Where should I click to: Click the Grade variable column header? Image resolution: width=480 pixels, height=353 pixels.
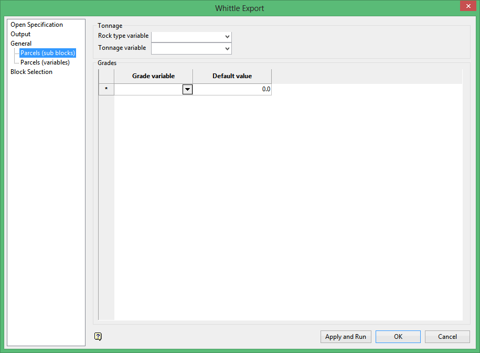153,76
